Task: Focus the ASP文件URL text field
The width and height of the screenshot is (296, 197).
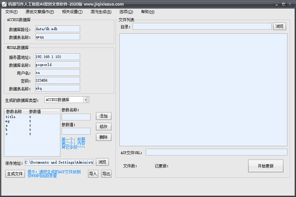Action: 216,152
